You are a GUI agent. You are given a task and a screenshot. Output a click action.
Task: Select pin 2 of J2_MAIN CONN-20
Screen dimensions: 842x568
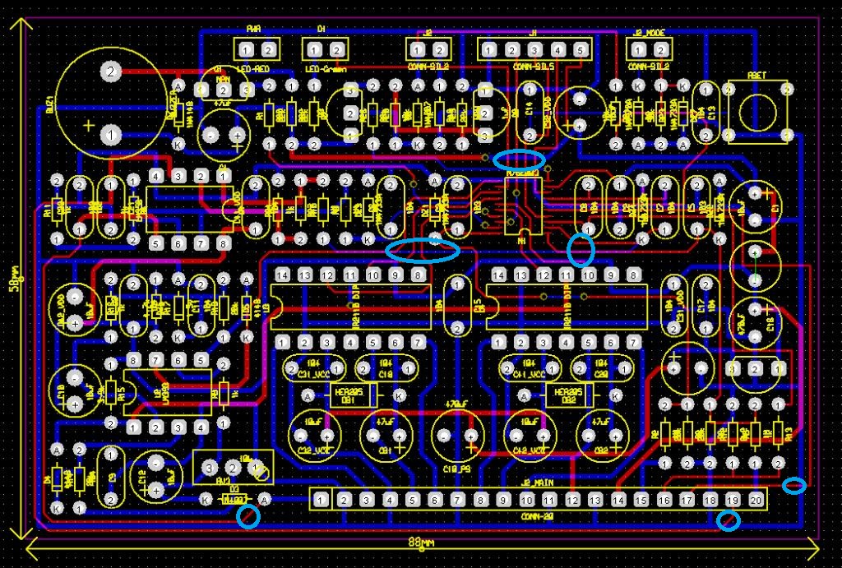point(344,501)
